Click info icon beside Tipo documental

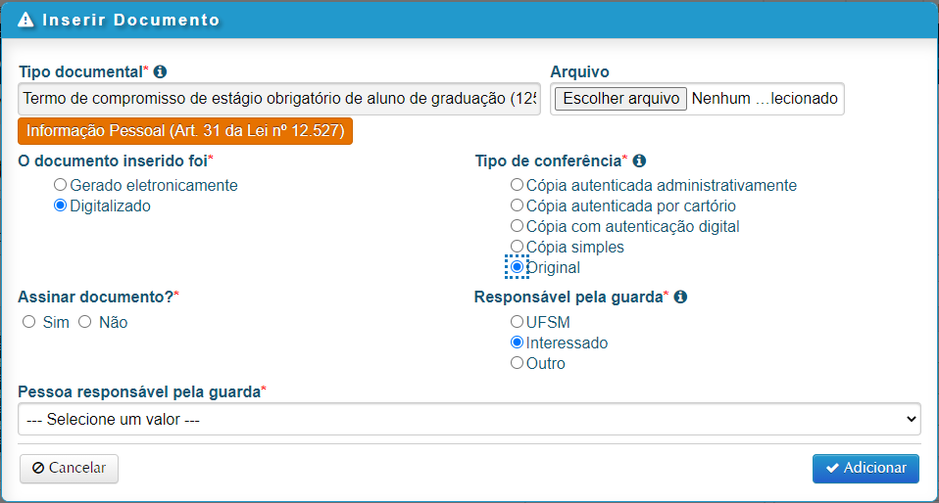pos(161,71)
